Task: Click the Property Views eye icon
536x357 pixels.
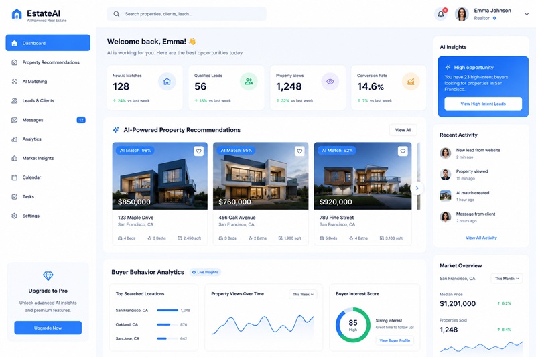Action: click(x=330, y=82)
